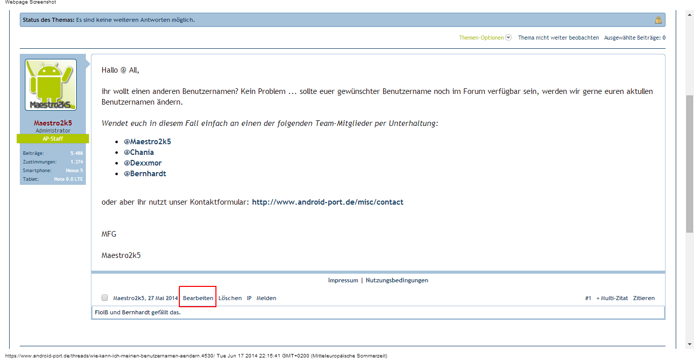Tick the post selection checkbox
This screenshot has height=359, width=694.
point(105,298)
